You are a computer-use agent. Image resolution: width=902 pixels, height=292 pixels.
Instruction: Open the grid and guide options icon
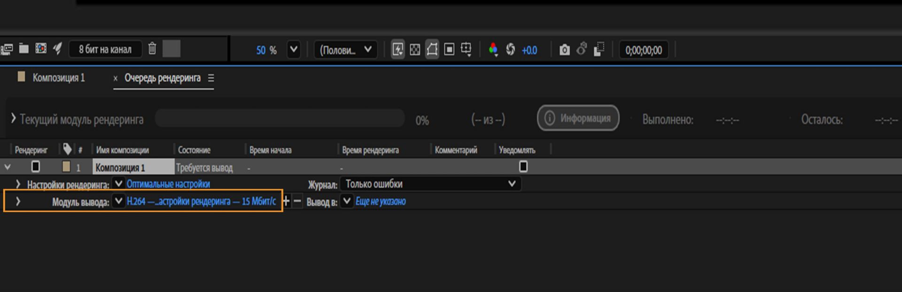click(x=466, y=49)
